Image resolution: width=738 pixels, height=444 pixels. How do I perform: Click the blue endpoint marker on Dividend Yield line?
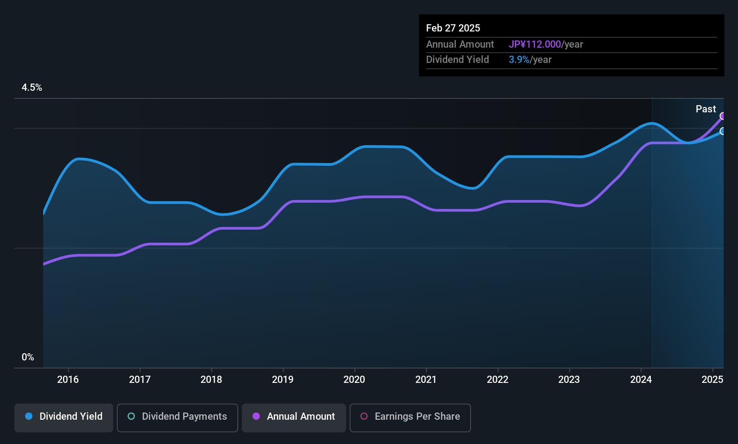[723, 131]
